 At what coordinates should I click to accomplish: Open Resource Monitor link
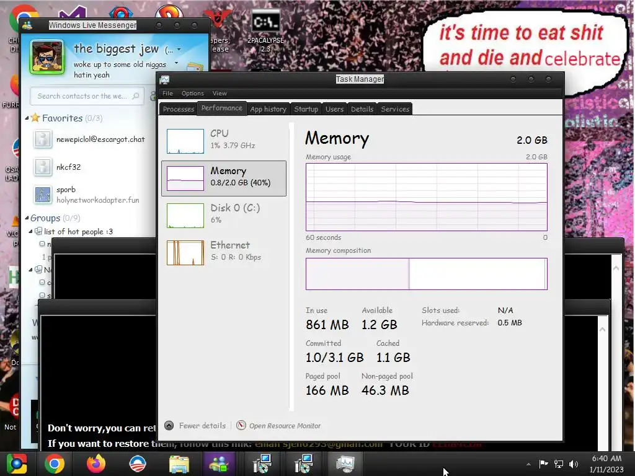point(285,426)
